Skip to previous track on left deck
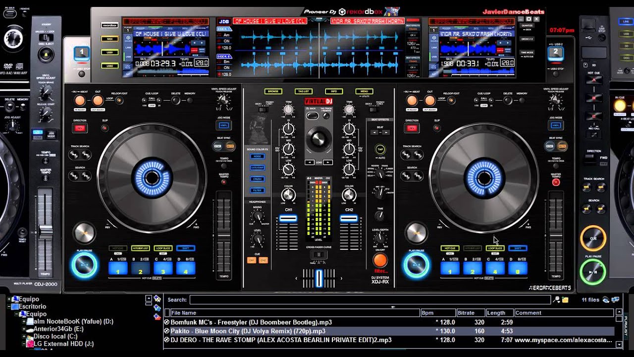The height and width of the screenshot is (357, 634). (74, 155)
